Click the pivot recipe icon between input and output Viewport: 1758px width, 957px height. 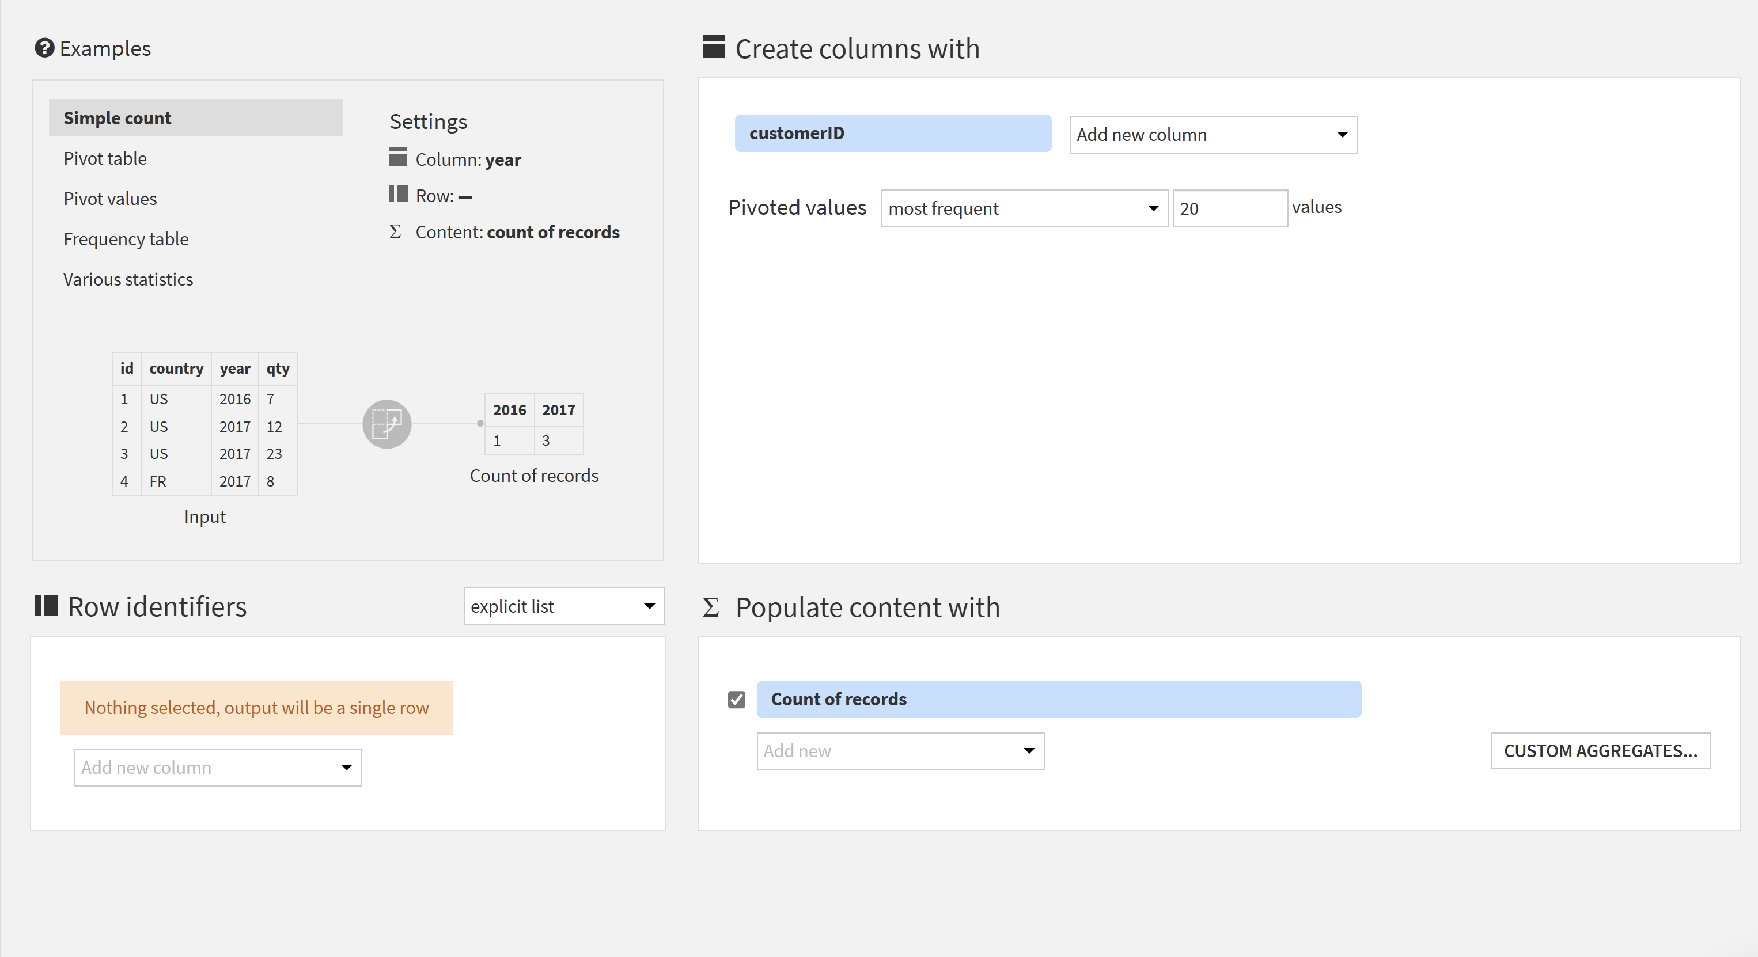(x=387, y=424)
